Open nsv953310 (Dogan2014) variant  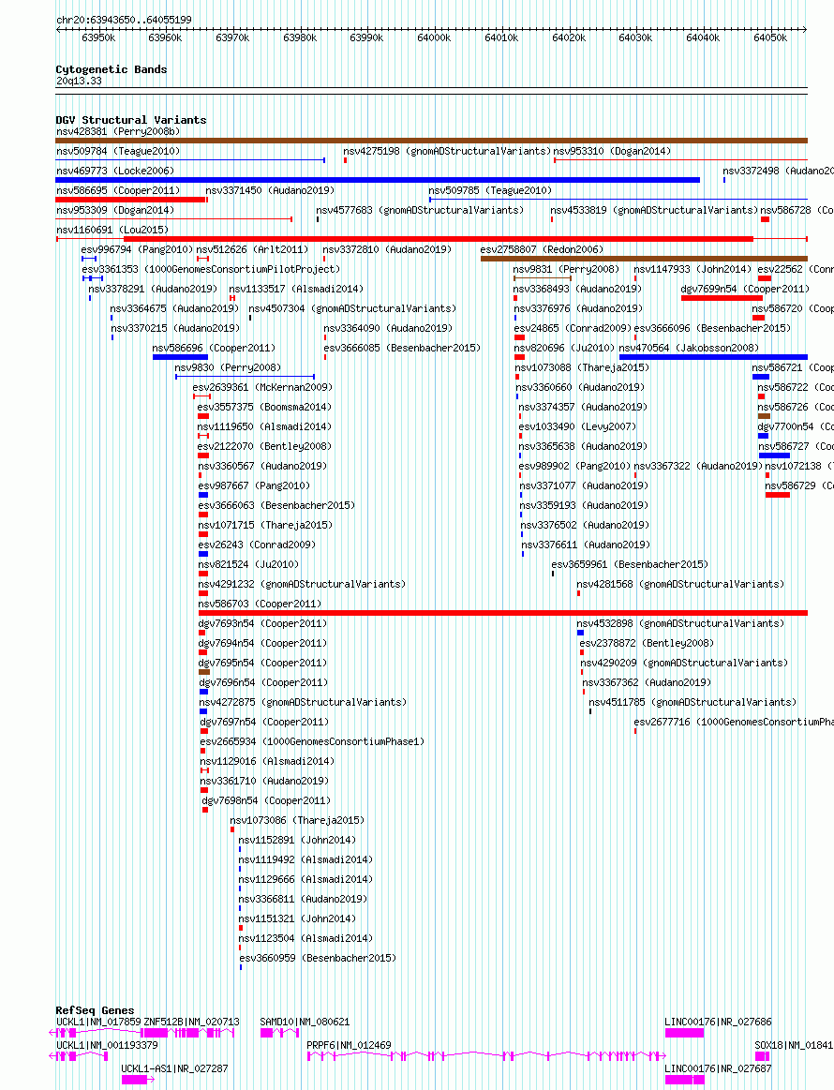[x=612, y=151]
